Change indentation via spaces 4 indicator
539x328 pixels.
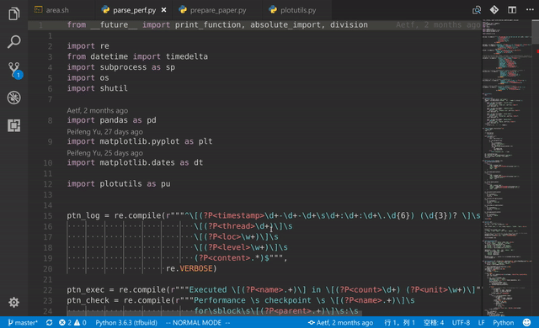[434, 322]
